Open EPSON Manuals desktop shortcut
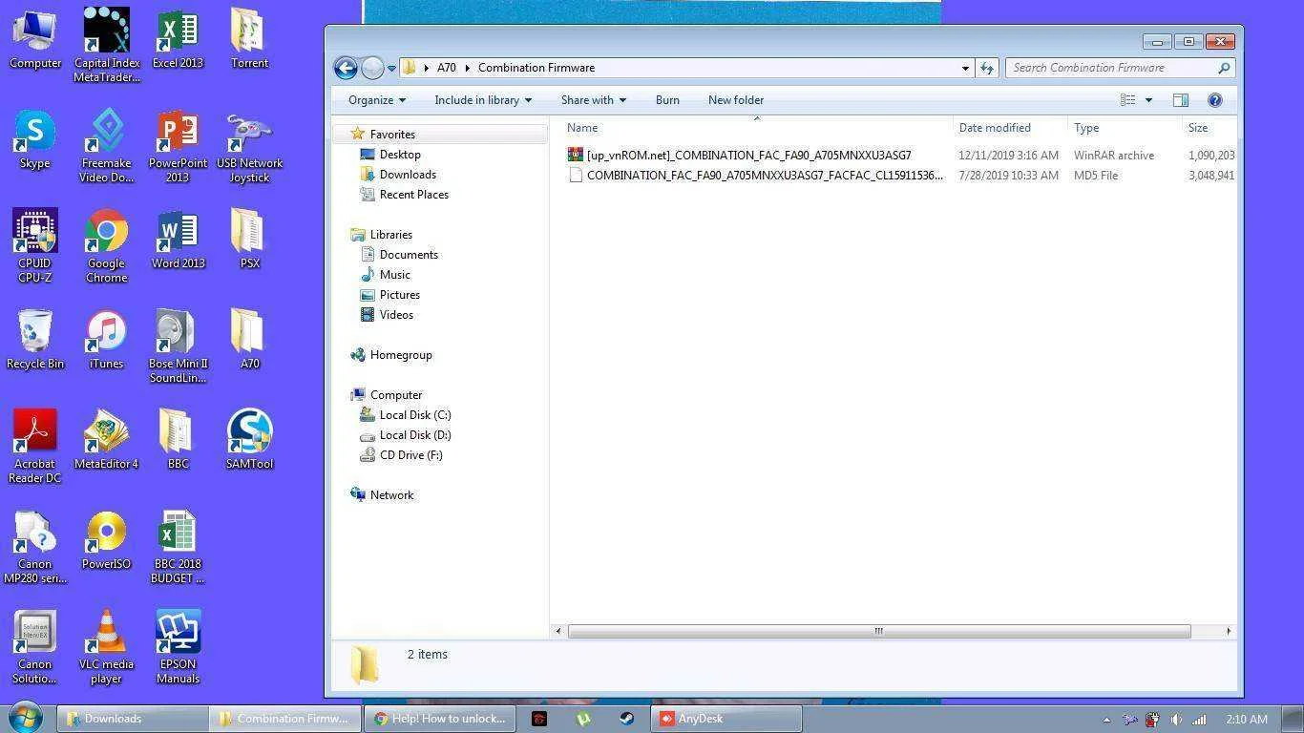Screen dimensions: 1304x733 click(x=178, y=646)
